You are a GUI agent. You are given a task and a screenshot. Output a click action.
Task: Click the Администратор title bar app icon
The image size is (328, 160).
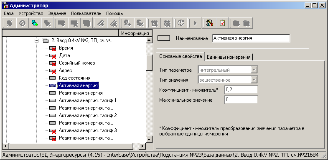click(x=6, y=5)
